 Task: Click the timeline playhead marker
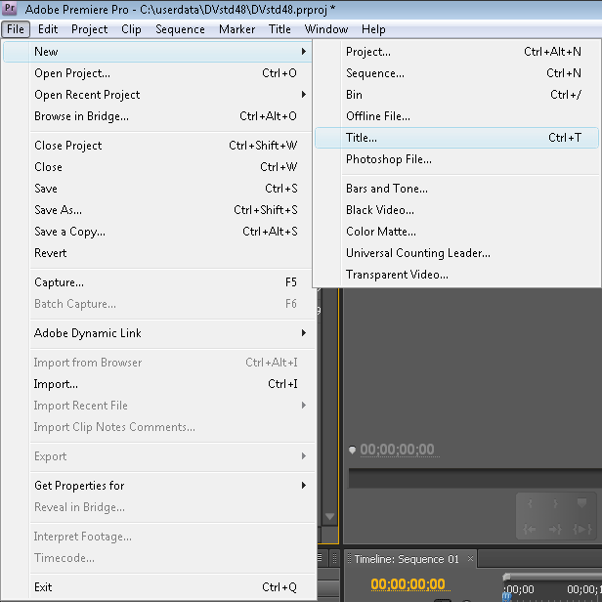click(x=507, y=596)
